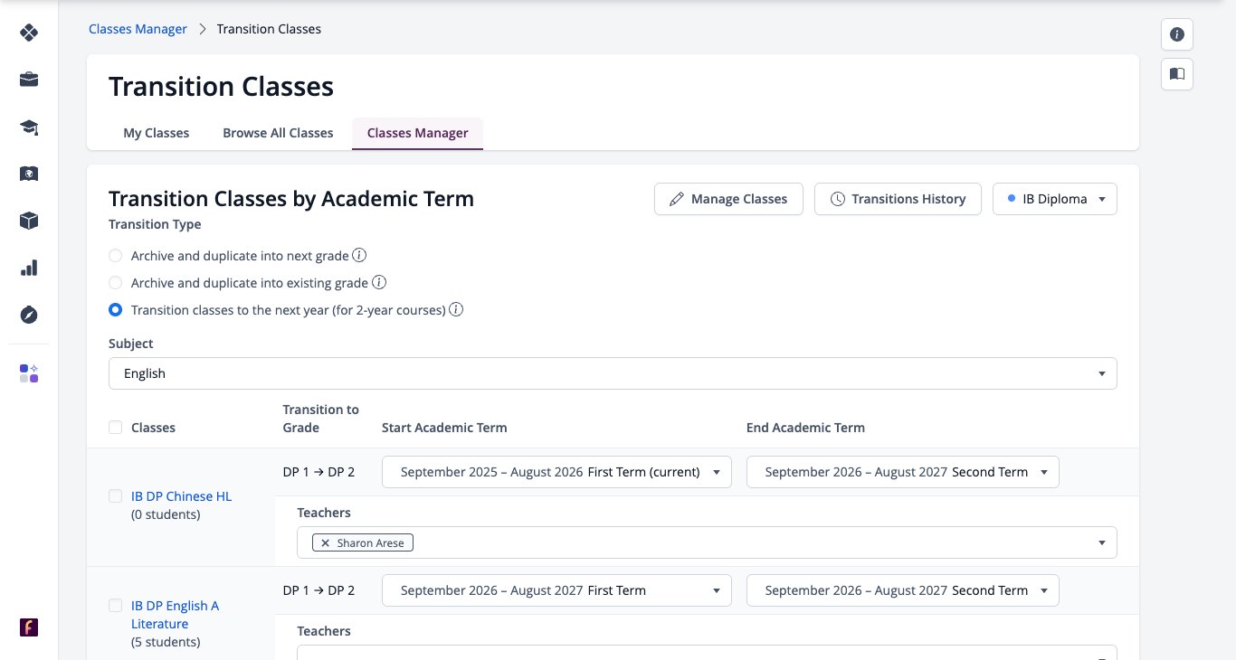Select the Classes Manager tab
The image size is (1236, 660).
coord(417,133)
